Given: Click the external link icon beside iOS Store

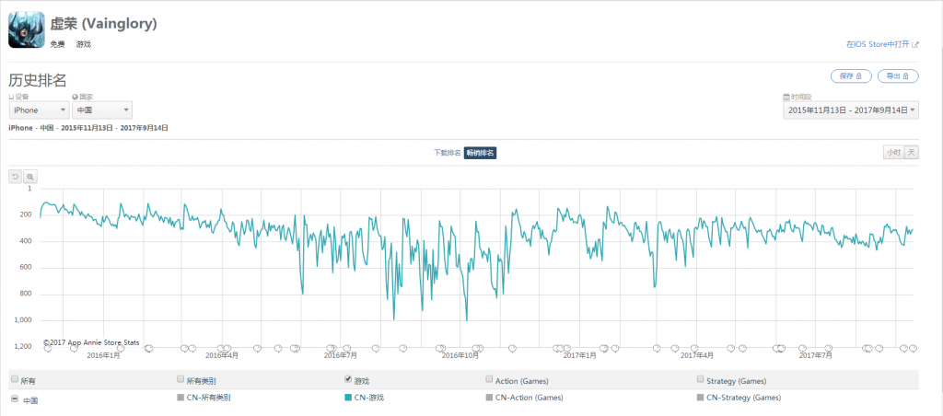Looking at the screenshot, I should [915, 44].
